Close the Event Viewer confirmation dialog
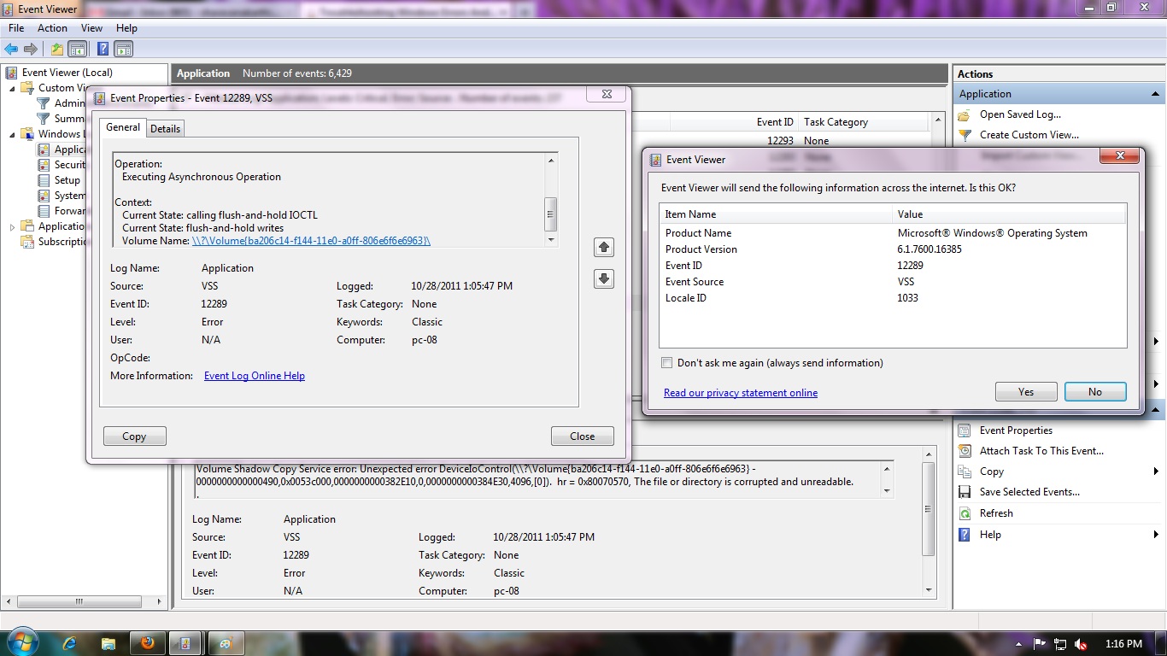 click(1119, 156)
